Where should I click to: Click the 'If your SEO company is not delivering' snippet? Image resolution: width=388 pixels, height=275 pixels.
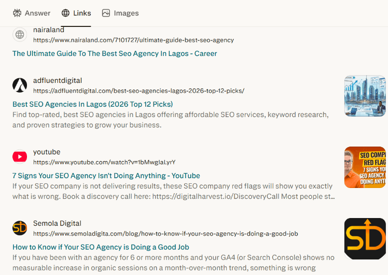[x=173, y=191]
